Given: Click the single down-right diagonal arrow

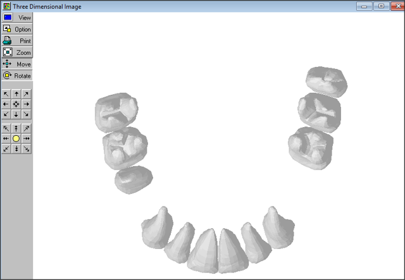Looking at the screenshot, I should [x=27, y=114].
